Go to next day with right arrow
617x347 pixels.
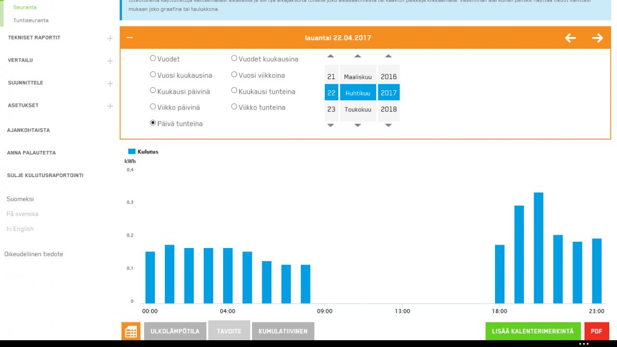point(597,38)
